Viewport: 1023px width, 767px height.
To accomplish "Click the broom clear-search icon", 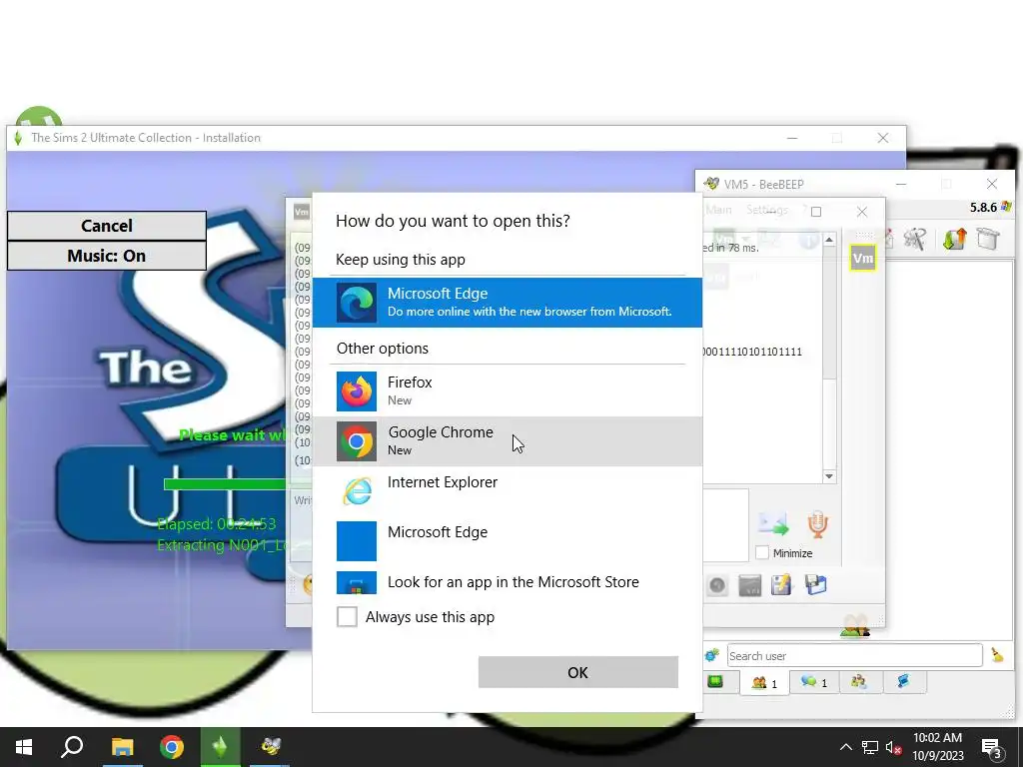I will 997,655.
